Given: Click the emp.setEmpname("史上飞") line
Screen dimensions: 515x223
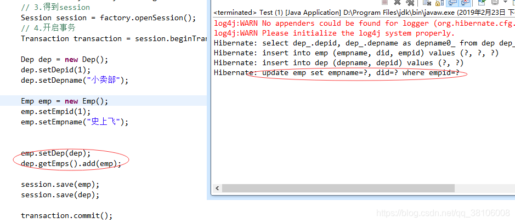Looking at the screenshot, I should (x=75, y=122).
